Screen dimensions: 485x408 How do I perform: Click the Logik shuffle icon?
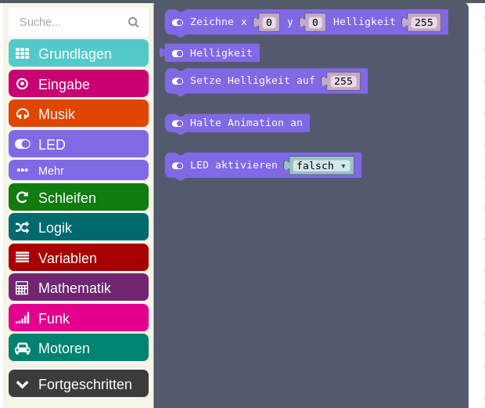(x=22, y=228)
